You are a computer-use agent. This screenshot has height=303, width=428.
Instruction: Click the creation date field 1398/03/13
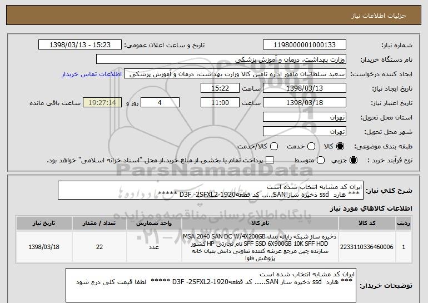click(x=305, y=88)
